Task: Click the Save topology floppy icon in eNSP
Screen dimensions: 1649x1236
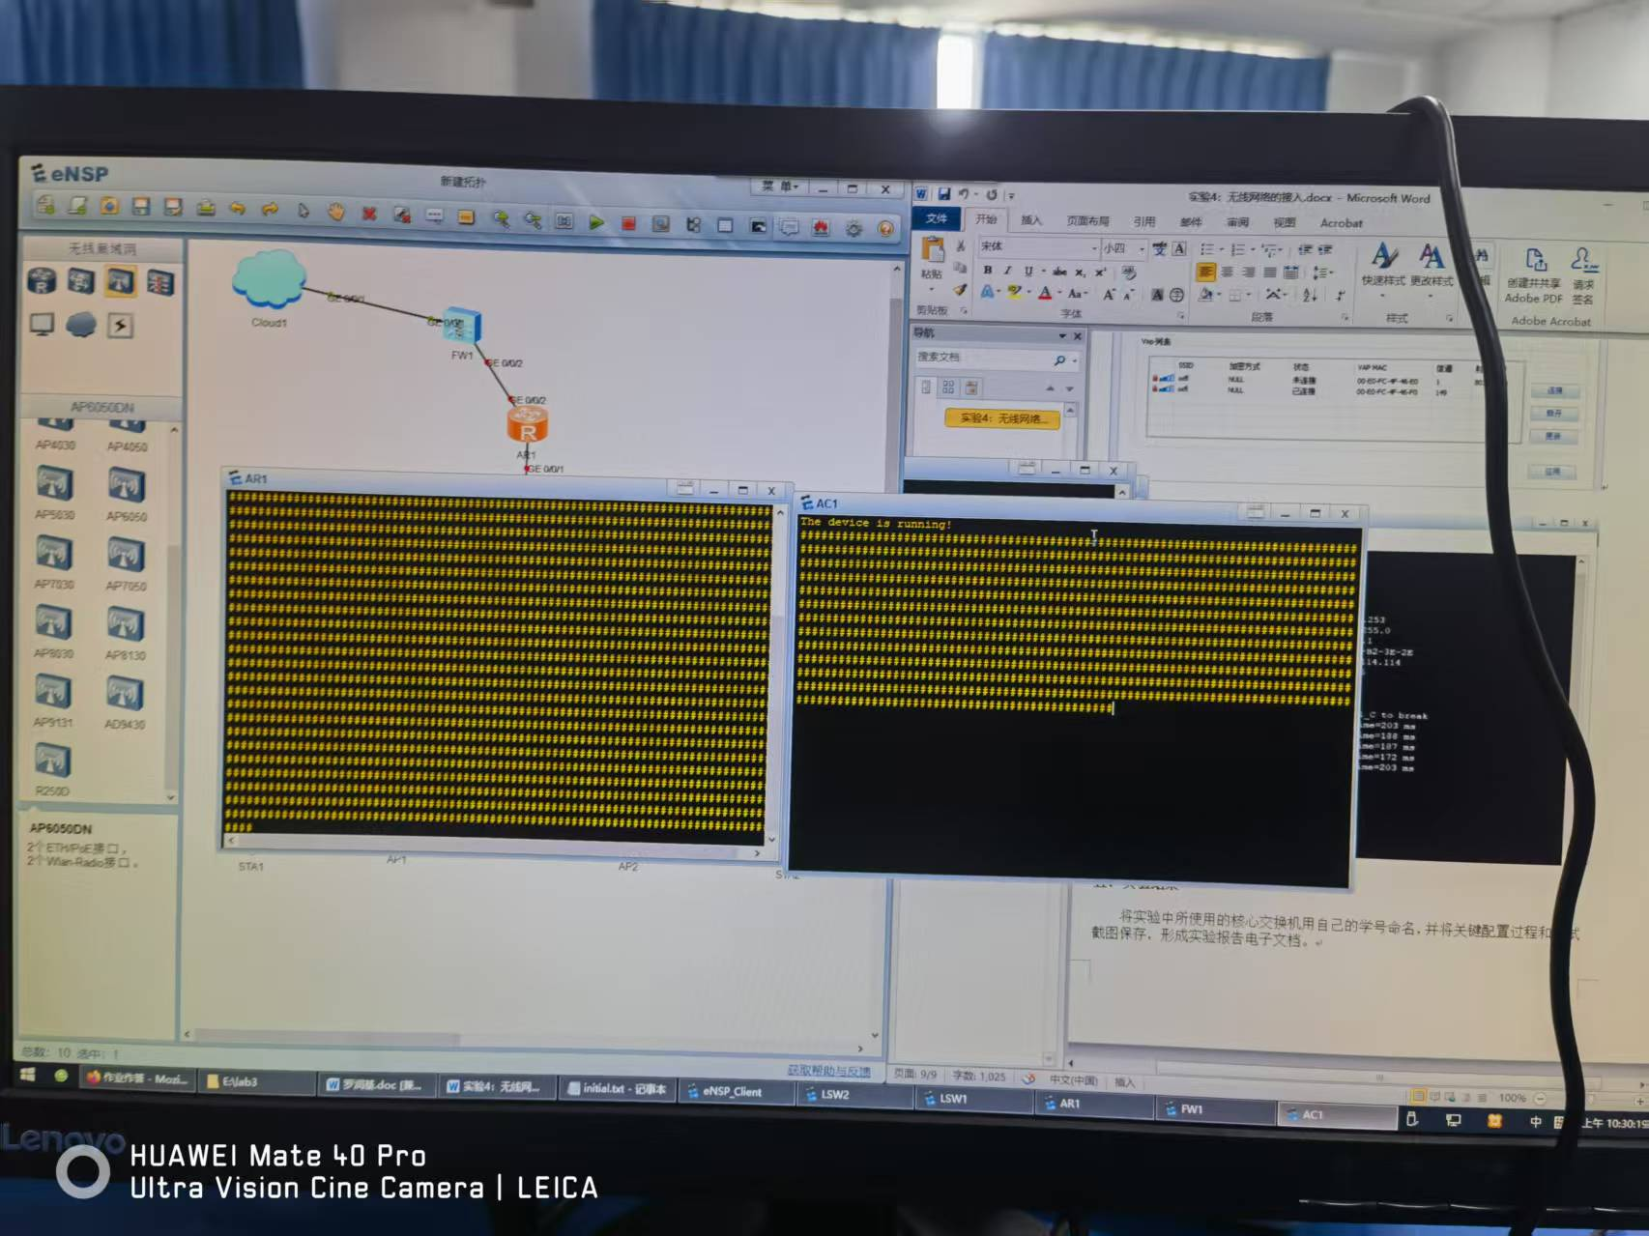Action: (141, 206)
